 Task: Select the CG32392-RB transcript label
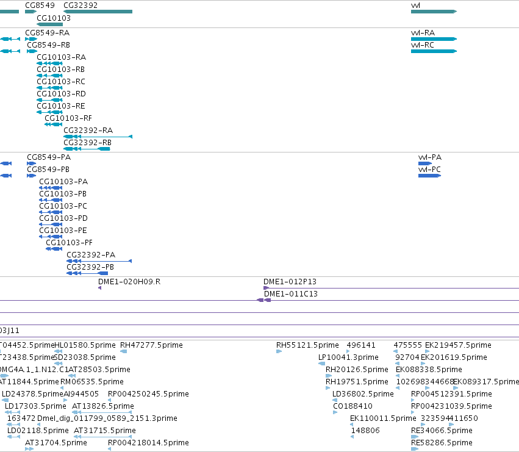coord(87,143)
